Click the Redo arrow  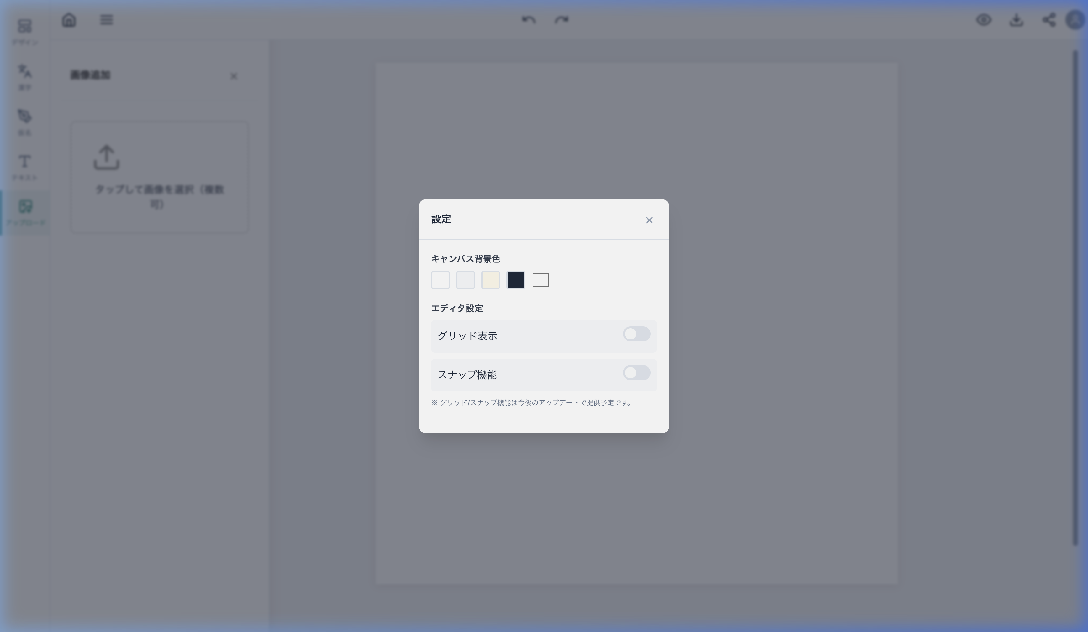tap(561, 20)
